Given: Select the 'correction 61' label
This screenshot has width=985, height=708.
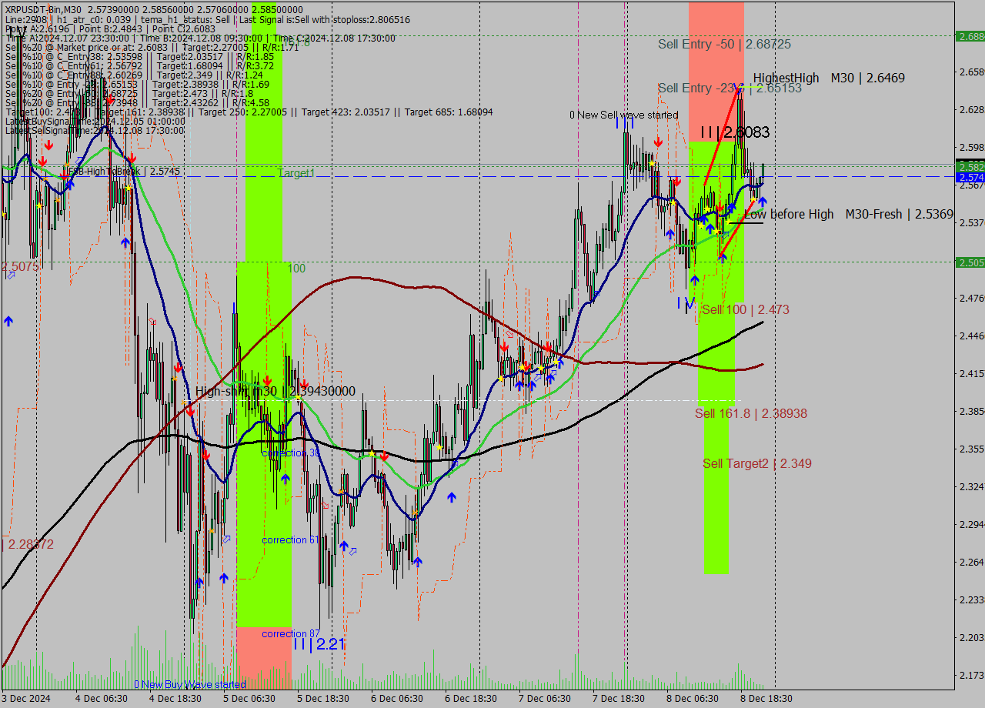Looking at the screenshot, I should coord(290,540).
